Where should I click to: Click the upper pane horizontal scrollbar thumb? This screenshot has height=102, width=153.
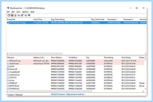click(x=35, y=54)
